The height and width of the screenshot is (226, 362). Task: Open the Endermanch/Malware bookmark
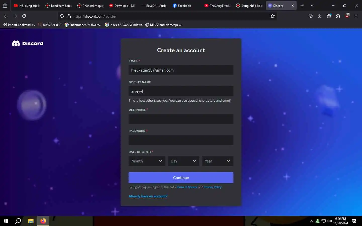(x=83, y=25)
